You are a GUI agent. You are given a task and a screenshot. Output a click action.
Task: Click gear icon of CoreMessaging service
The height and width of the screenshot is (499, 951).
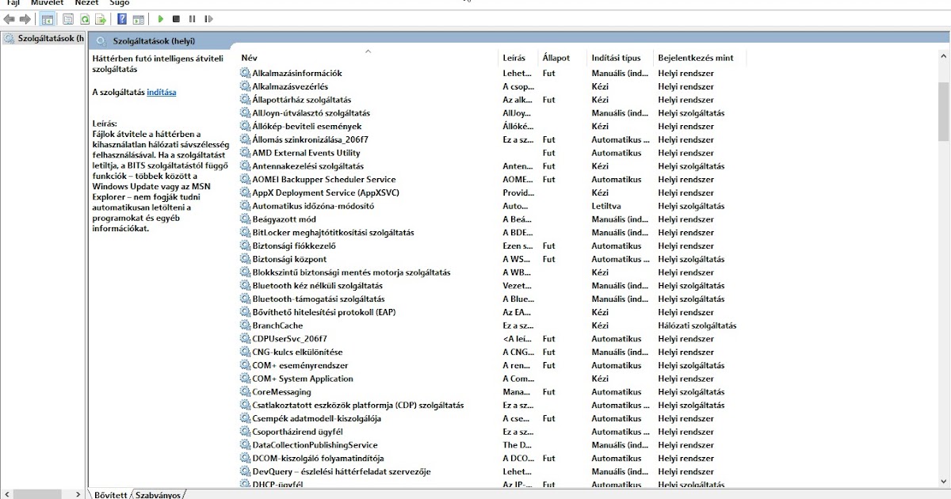click(x=245, y=392)
